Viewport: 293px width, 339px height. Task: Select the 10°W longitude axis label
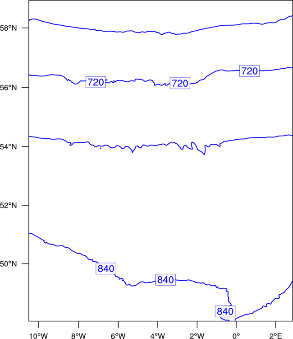click(x=39, y=336)
